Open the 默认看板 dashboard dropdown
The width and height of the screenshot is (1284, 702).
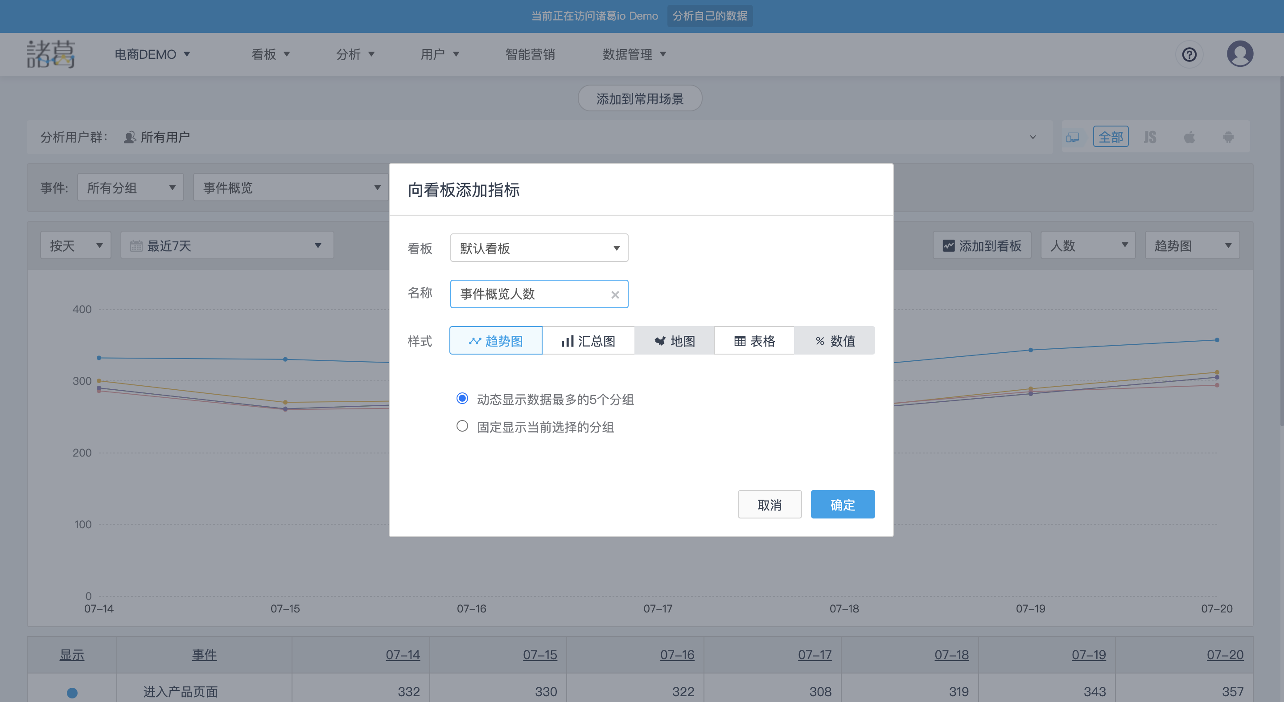coord(539,248)
